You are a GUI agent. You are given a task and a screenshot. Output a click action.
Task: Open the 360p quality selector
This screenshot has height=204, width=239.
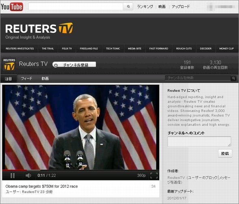point(141,176)
